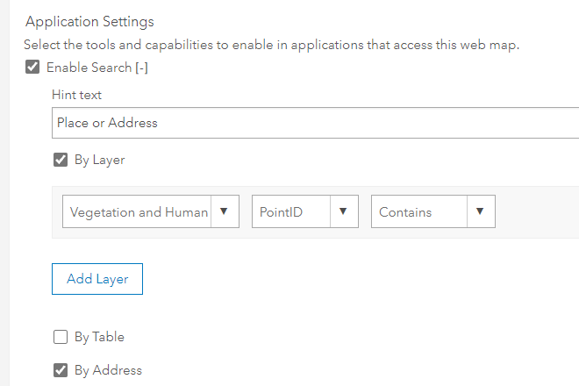Image resolution: width=579 pixels, height=386 pixels.
Task: Uncheck the By Layer checkbox
Action: [61, 160]
